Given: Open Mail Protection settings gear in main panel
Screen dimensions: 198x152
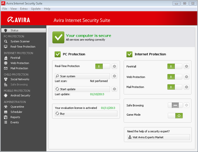Looking at the screenshot, I should [x=187, y=87].
